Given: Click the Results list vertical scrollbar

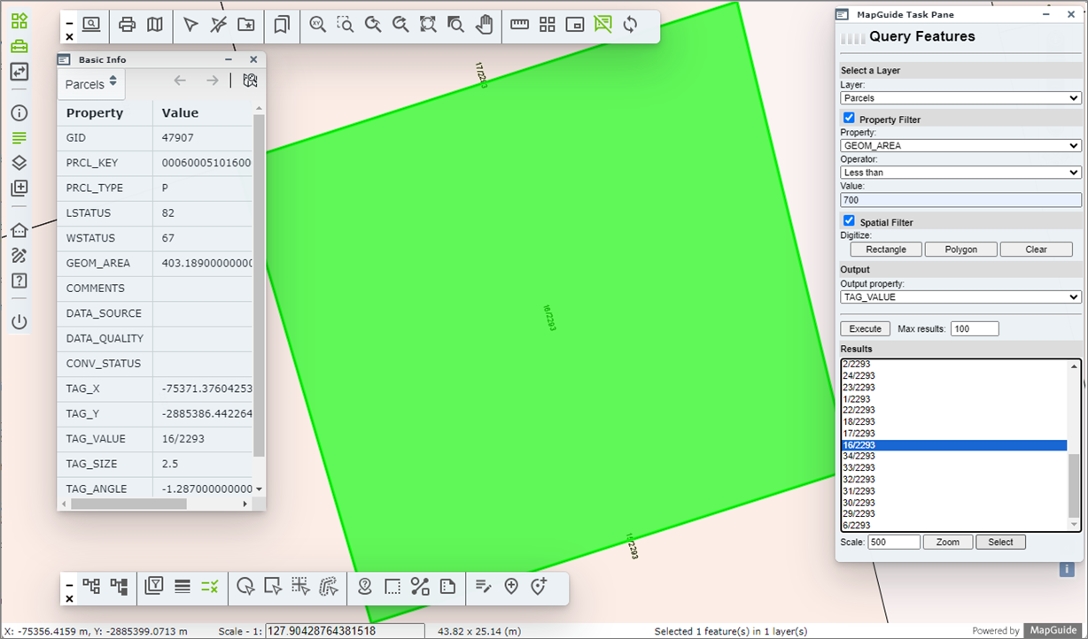Looking at the screenshot, I should pos(1074,485).
